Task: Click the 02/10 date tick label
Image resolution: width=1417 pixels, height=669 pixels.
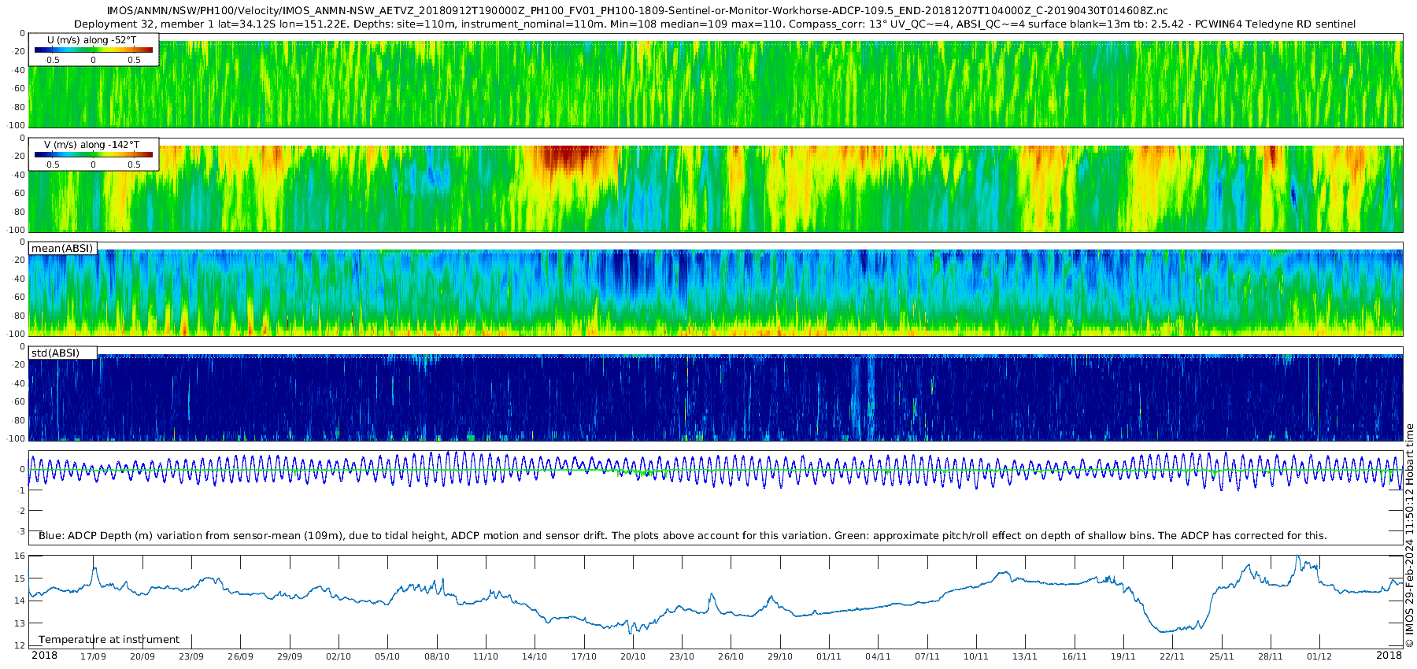Action: (339, 656)
